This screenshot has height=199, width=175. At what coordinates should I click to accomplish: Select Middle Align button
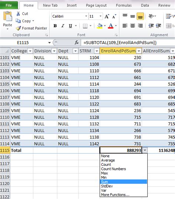point(133,16)
